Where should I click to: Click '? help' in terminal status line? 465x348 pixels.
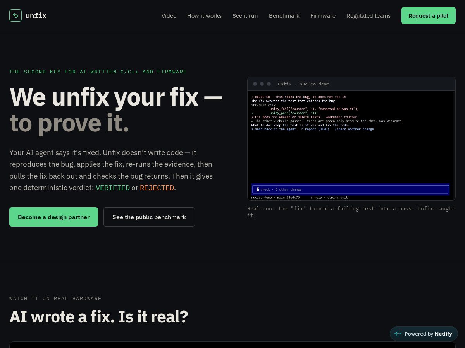[316, 198]
